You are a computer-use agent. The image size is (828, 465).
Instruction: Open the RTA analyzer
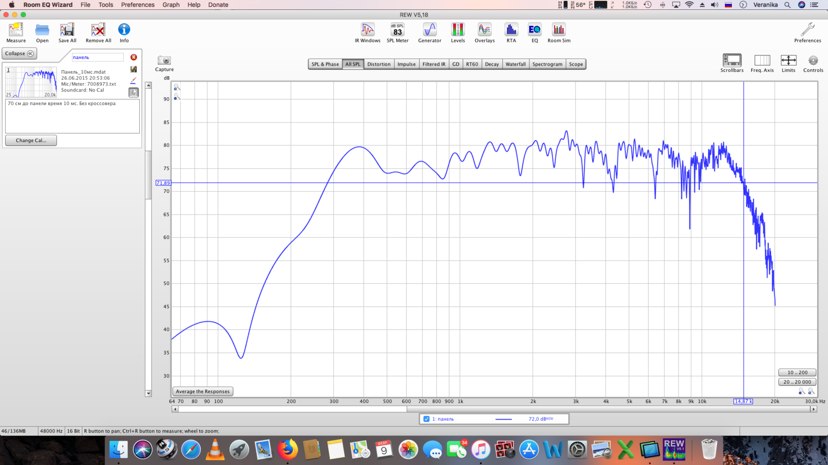tap(511, 33)
